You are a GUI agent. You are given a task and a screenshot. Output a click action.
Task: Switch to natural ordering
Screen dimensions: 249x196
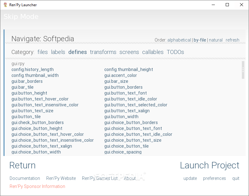[x=216, y=40]
